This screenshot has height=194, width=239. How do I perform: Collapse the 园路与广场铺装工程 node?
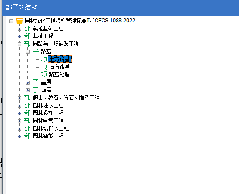pos(19,44)
